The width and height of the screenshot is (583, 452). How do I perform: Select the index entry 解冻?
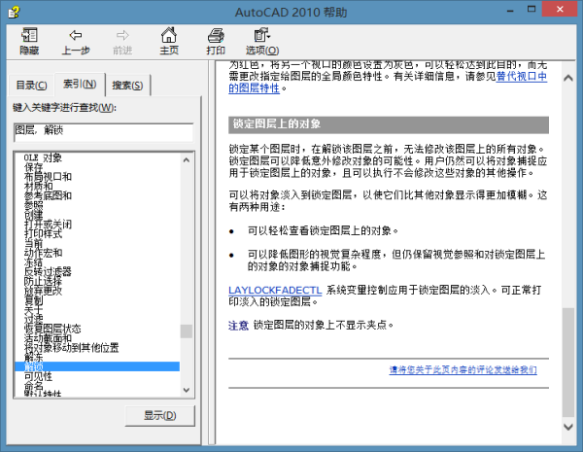click(x=33, y=358)
